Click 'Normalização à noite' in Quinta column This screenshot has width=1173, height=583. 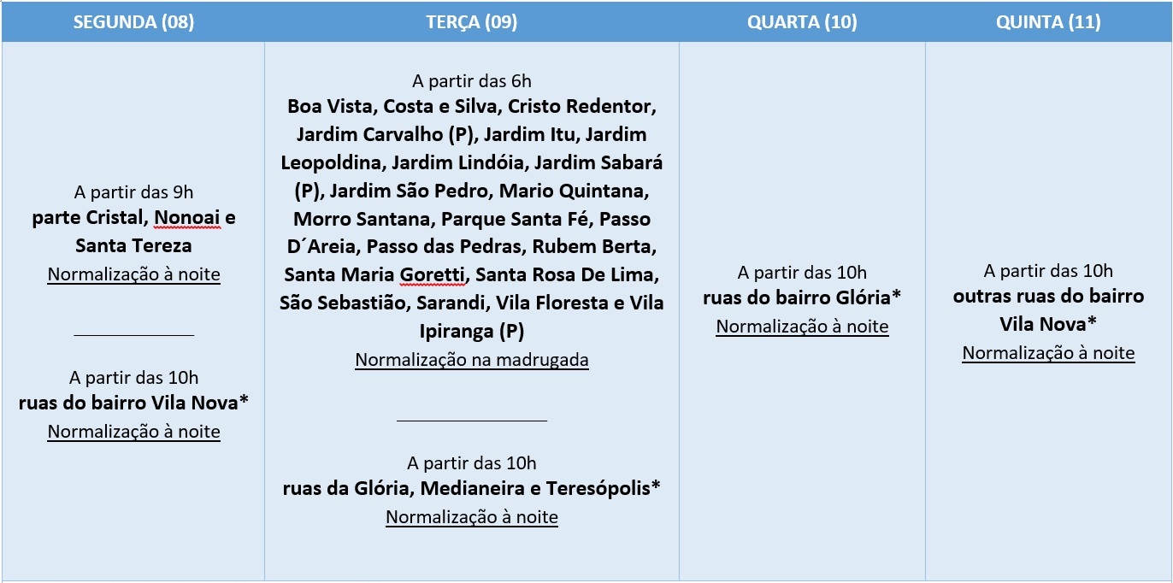coord(1048,353)
